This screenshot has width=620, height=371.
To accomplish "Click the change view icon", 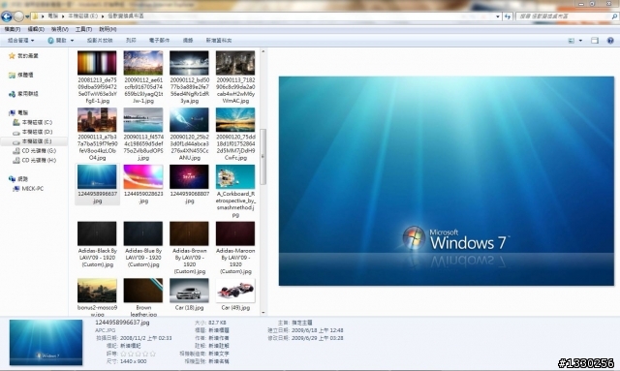I will pyautogui.click(x=571, y=41).
